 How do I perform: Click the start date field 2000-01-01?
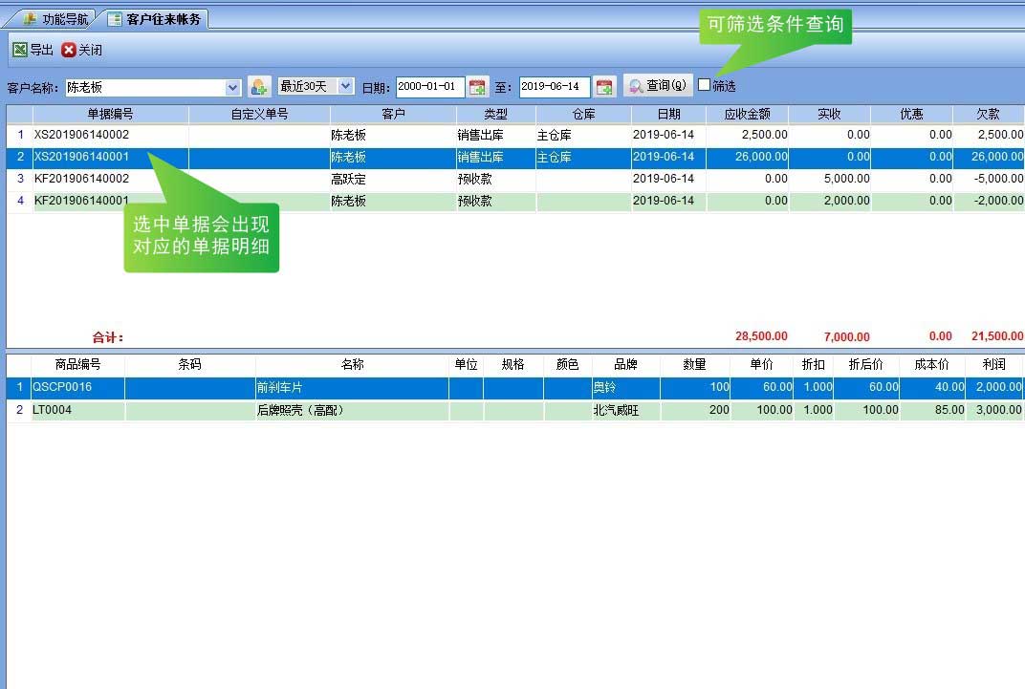tap(430, 86)
